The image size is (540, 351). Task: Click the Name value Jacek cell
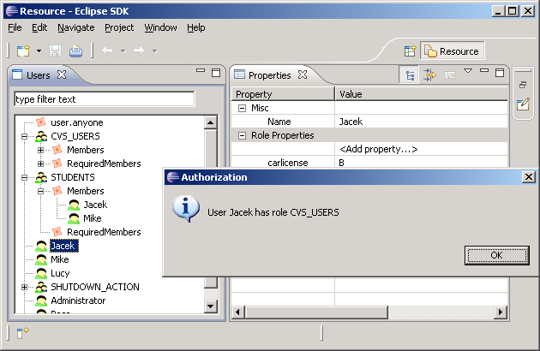pos(421,122)
